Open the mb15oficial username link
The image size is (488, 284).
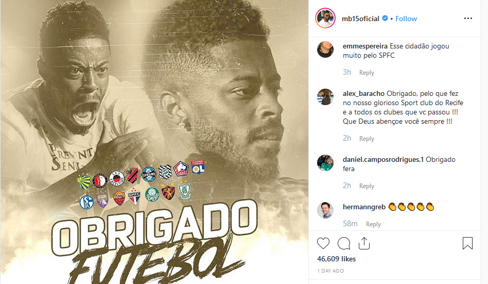[360, 19]
